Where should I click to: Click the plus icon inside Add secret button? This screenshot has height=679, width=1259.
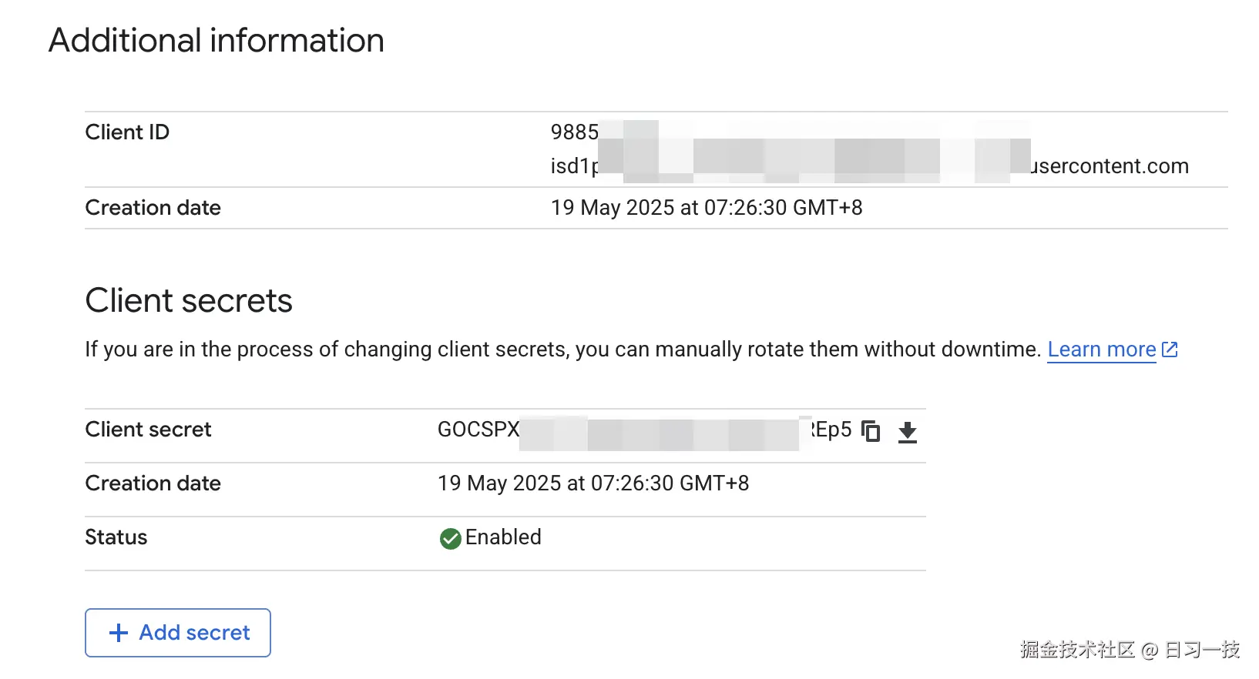click(x=117, y=632)
